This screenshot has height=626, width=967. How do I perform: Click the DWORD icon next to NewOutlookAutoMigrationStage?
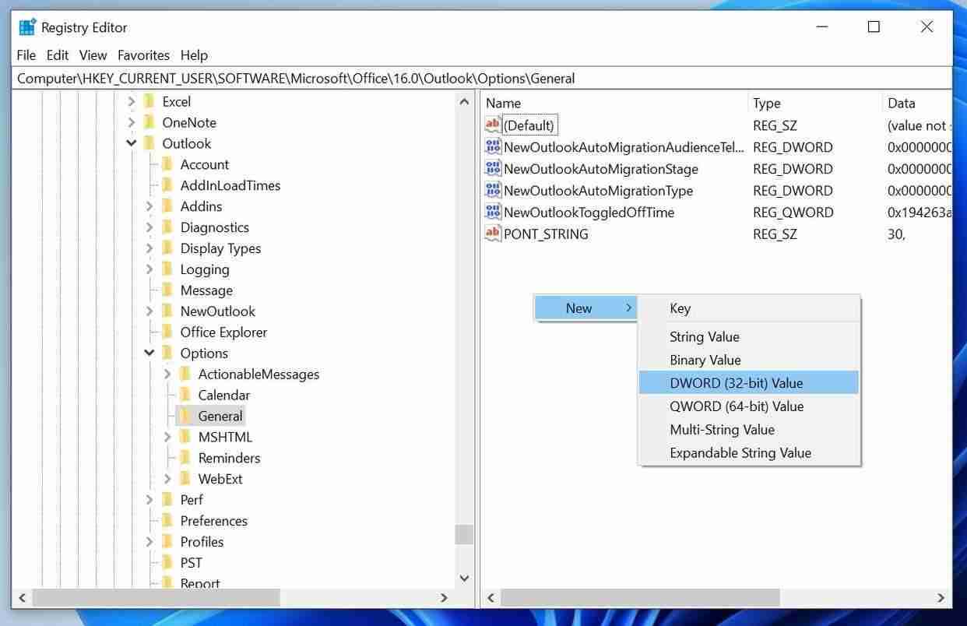[x=493, y=169]
